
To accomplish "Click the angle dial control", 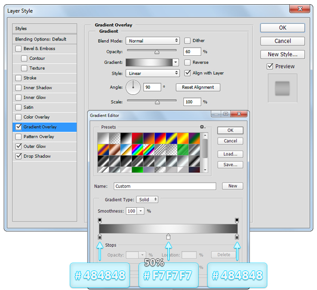I will [134, 87].
